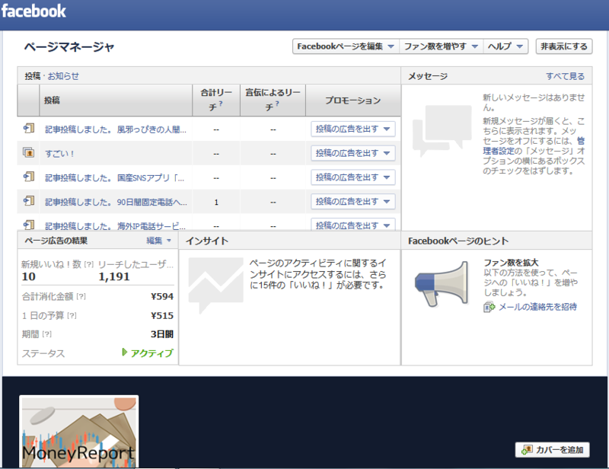The image size is (609, 469).
Task: Click the megaphone icon in hints panel
Action: point(442,283)
